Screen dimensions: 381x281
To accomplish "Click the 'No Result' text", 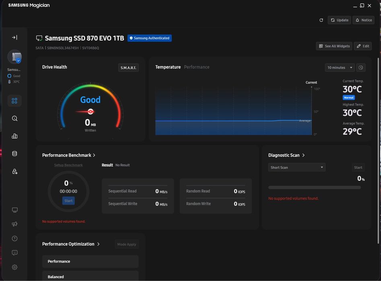I will [x=122, y=165].
